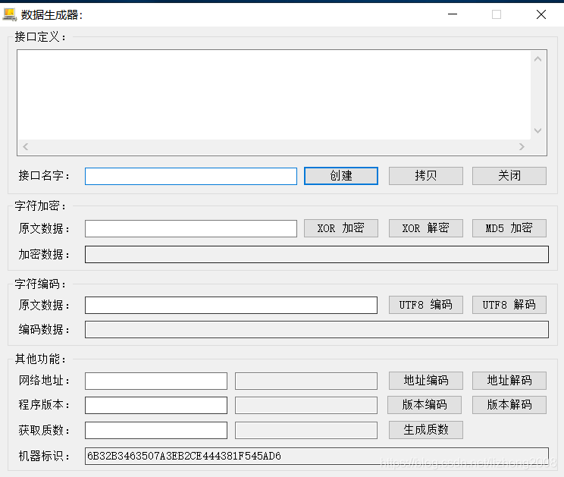564x477 pixels.
Task: Select the 程序版本 input field
Action: (x=155, y=405)
